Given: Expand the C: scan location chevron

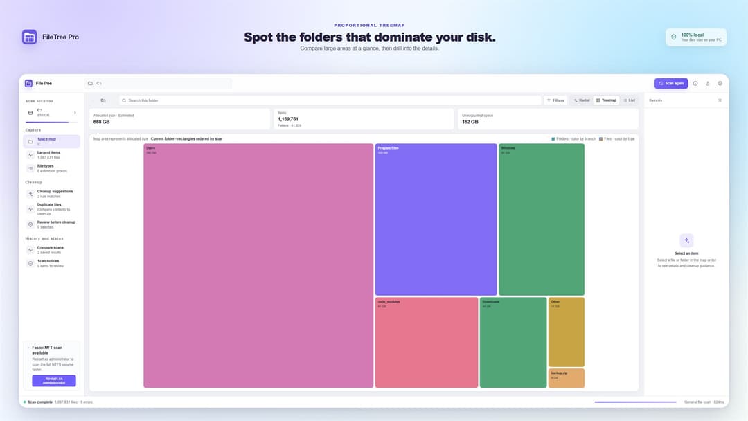Looking at the screenshot, I should click(75, 113).
